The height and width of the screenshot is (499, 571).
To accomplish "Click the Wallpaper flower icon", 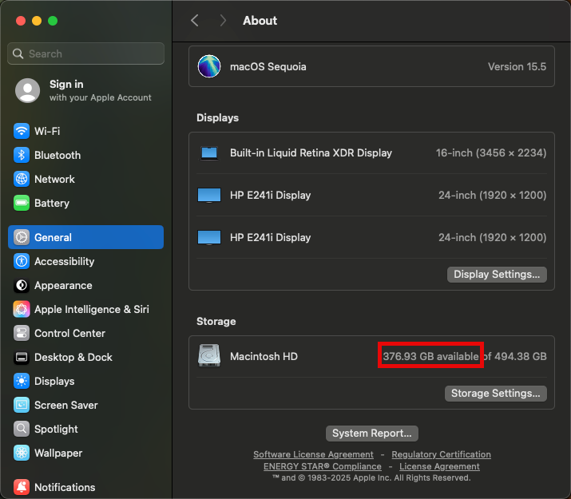I will 22,453.
